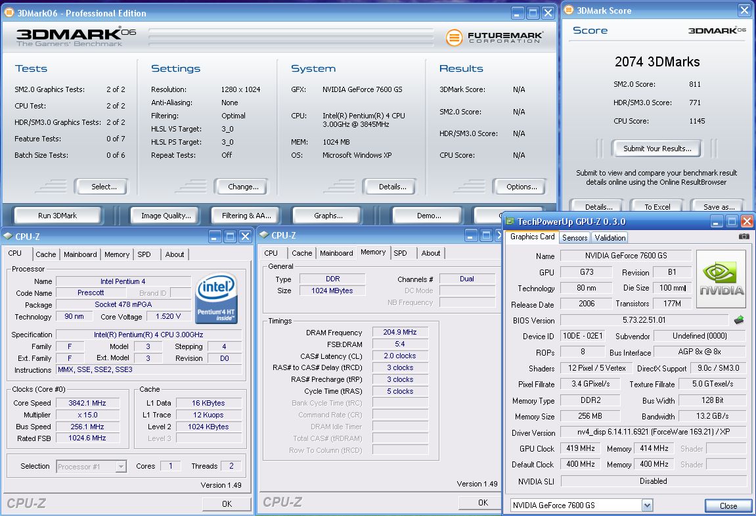This screenshot has height=516, width=756.
Task: Click the NVIDIA logo in GPU-Z
Action: pos(721,279)
